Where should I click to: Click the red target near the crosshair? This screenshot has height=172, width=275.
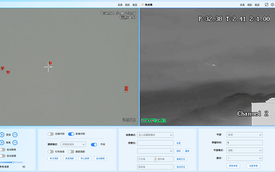click(x=50, y=63)
